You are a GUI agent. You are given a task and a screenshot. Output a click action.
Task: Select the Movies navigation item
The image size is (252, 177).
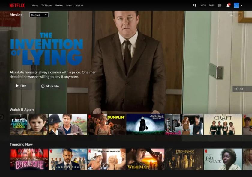59,5
